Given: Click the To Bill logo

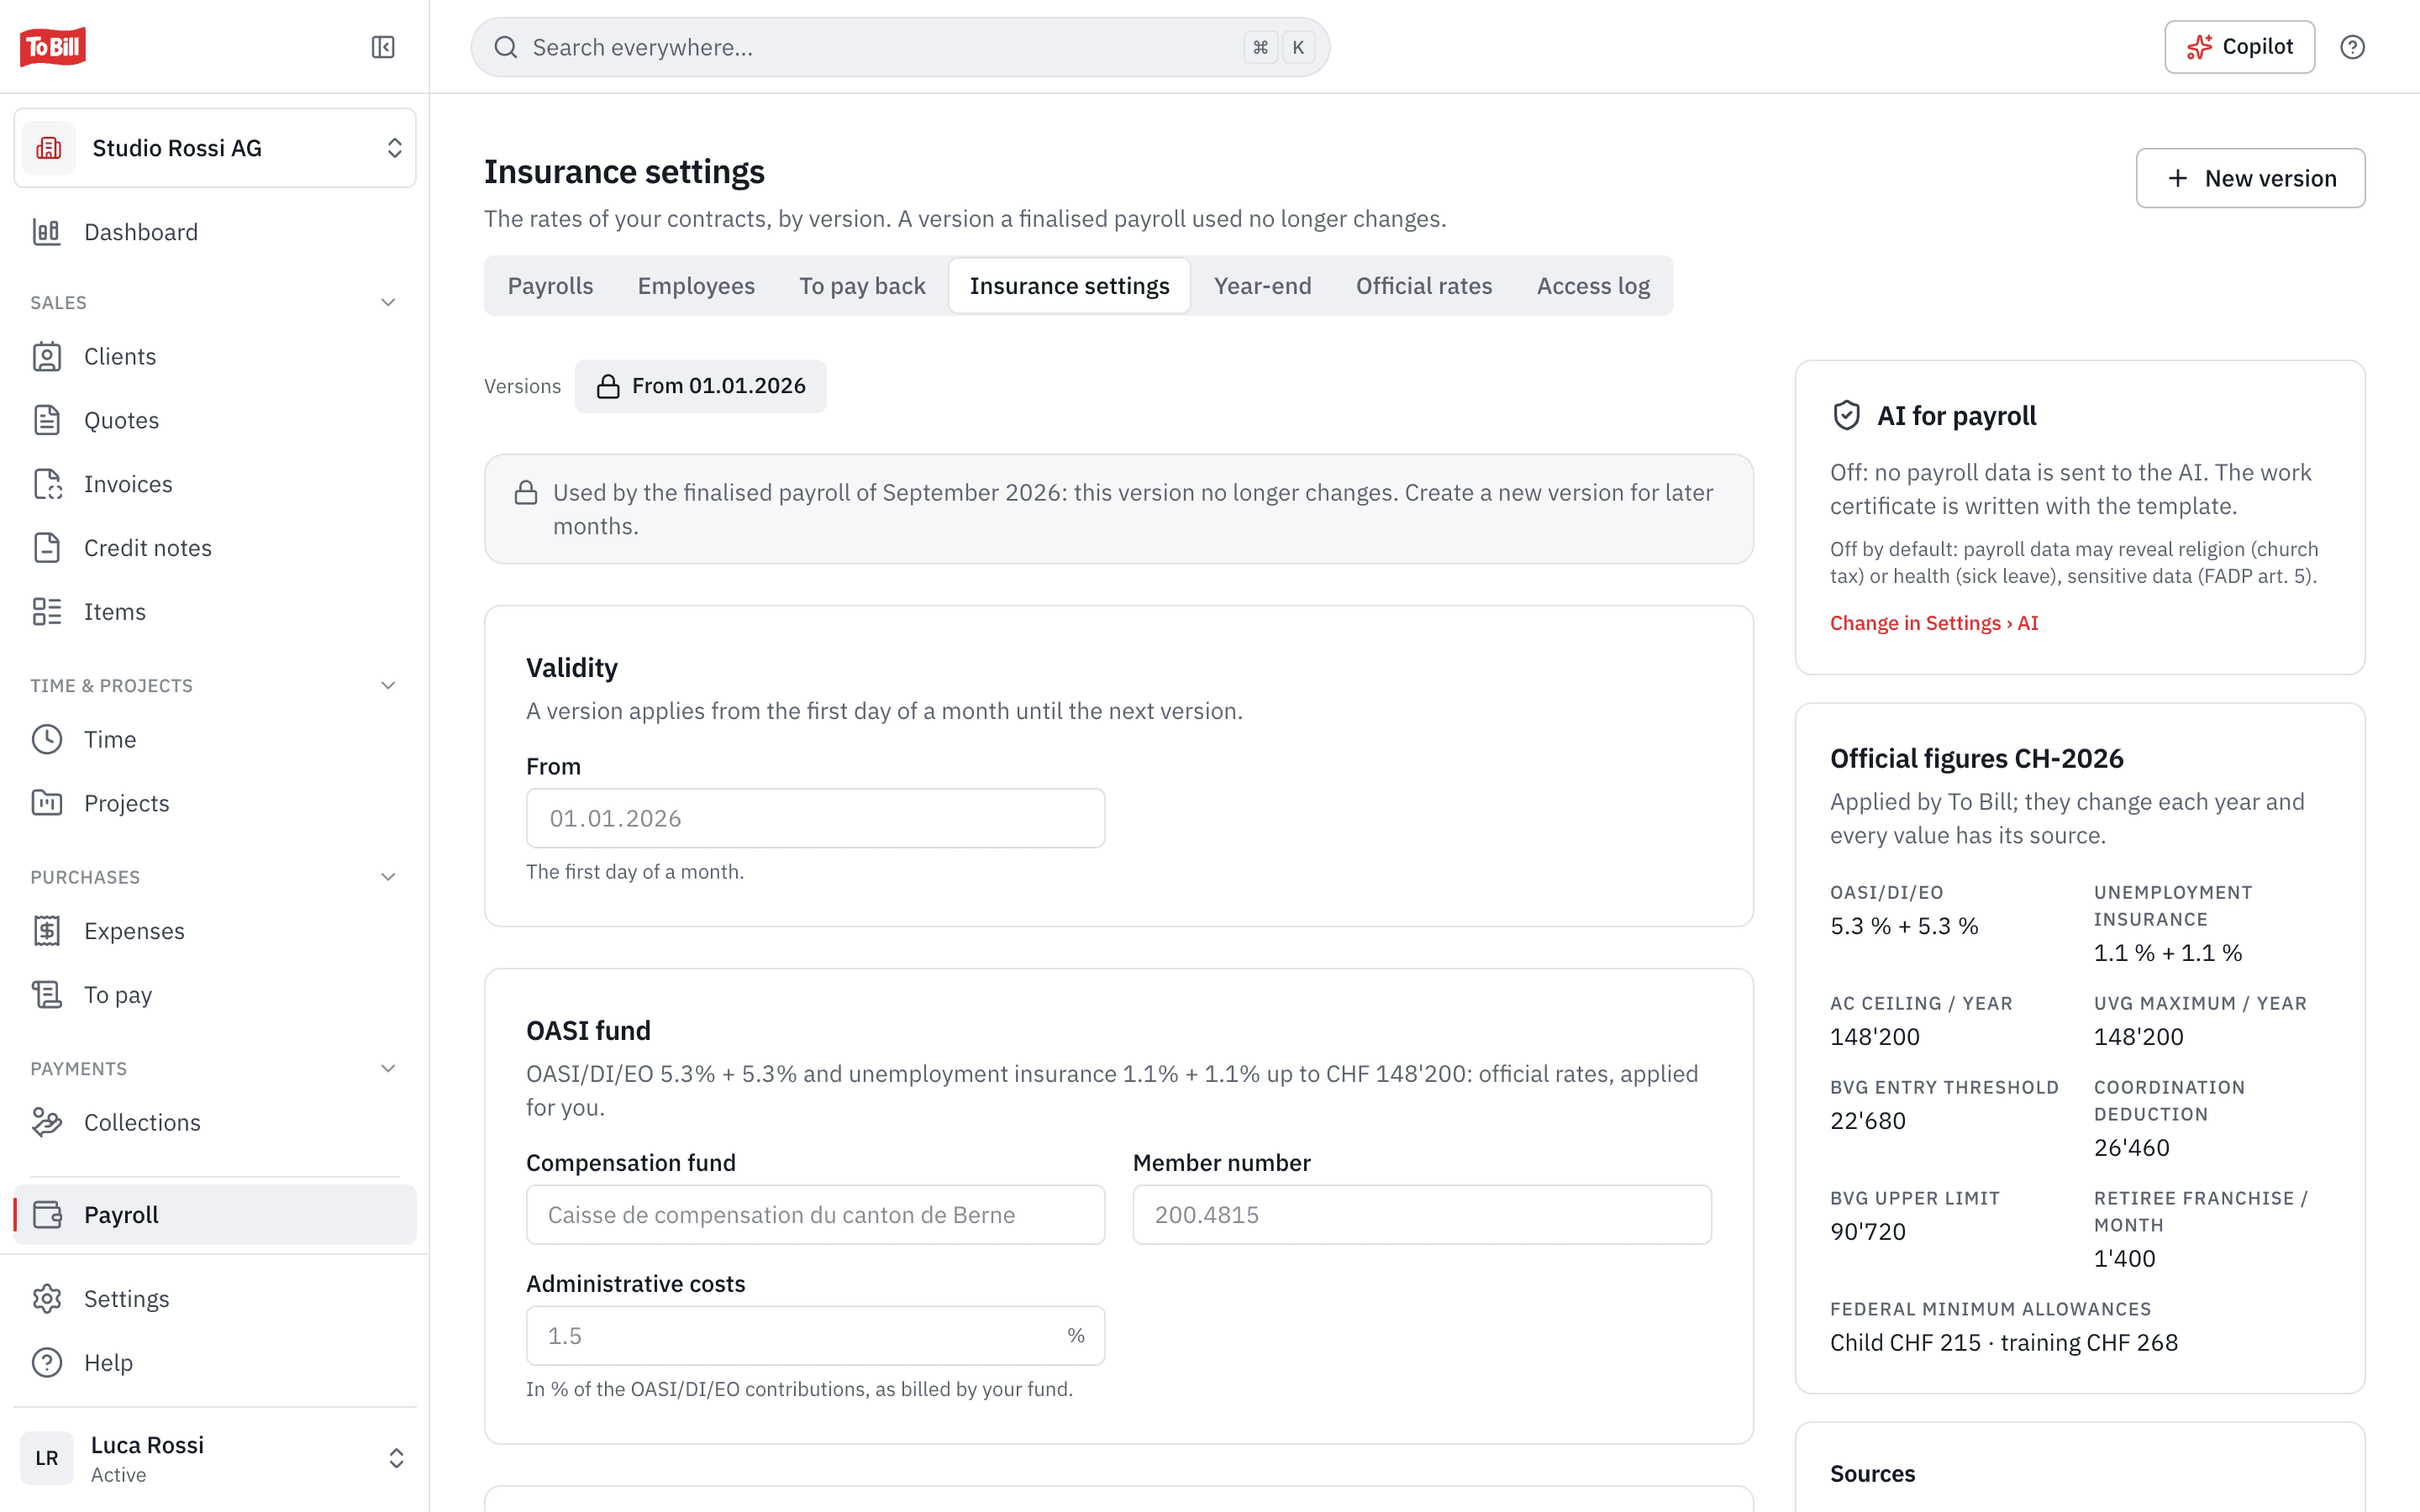Looking at the screenshot, I should coord(53,47).
